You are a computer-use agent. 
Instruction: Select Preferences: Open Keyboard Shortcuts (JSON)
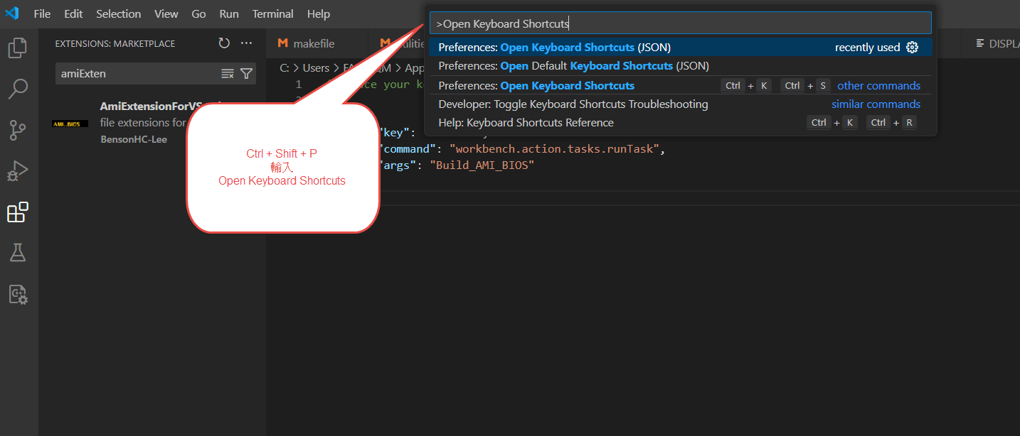pos(555,48)
